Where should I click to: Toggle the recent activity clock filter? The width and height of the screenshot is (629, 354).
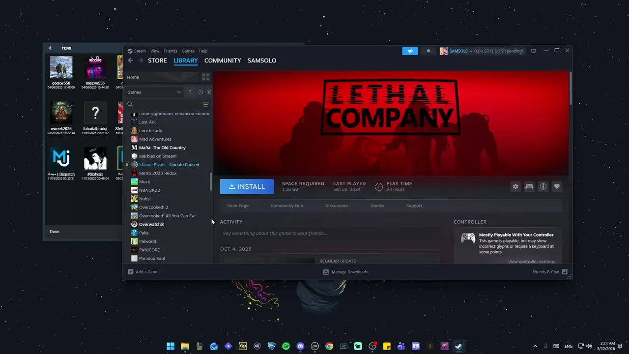coord(200,92)
